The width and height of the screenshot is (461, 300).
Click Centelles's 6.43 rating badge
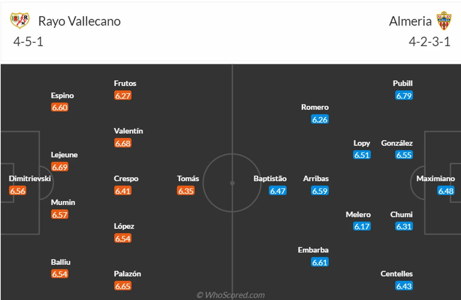click(404, 286)
